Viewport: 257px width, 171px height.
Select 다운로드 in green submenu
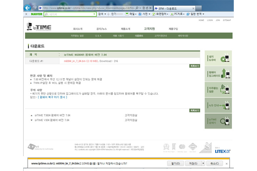139,36
